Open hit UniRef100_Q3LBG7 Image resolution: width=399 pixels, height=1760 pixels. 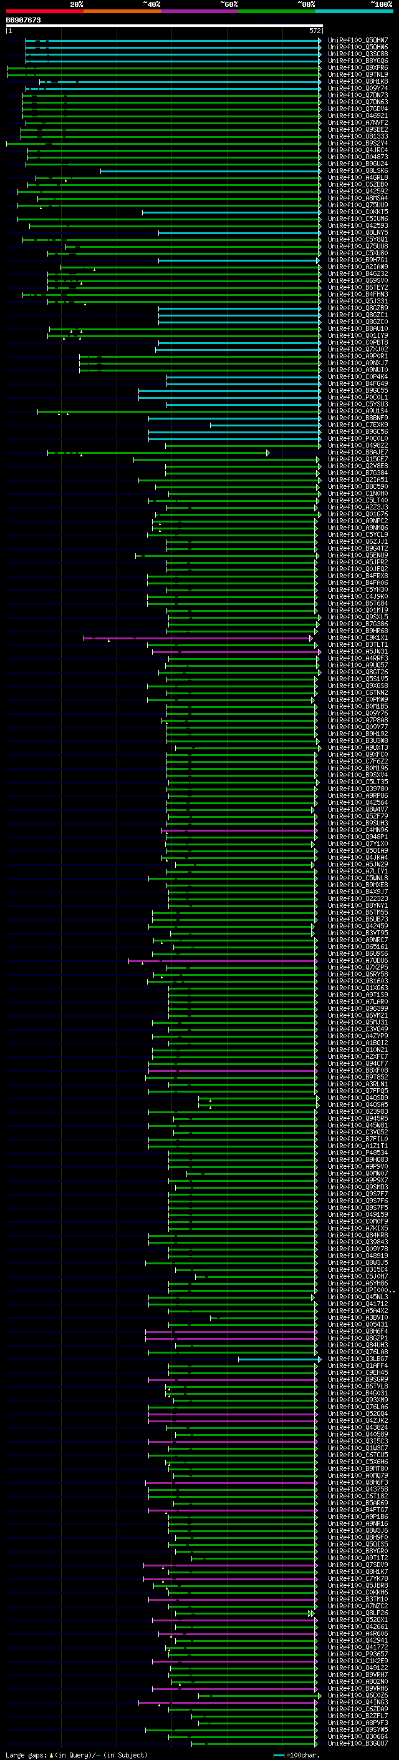coord(358,1359)
